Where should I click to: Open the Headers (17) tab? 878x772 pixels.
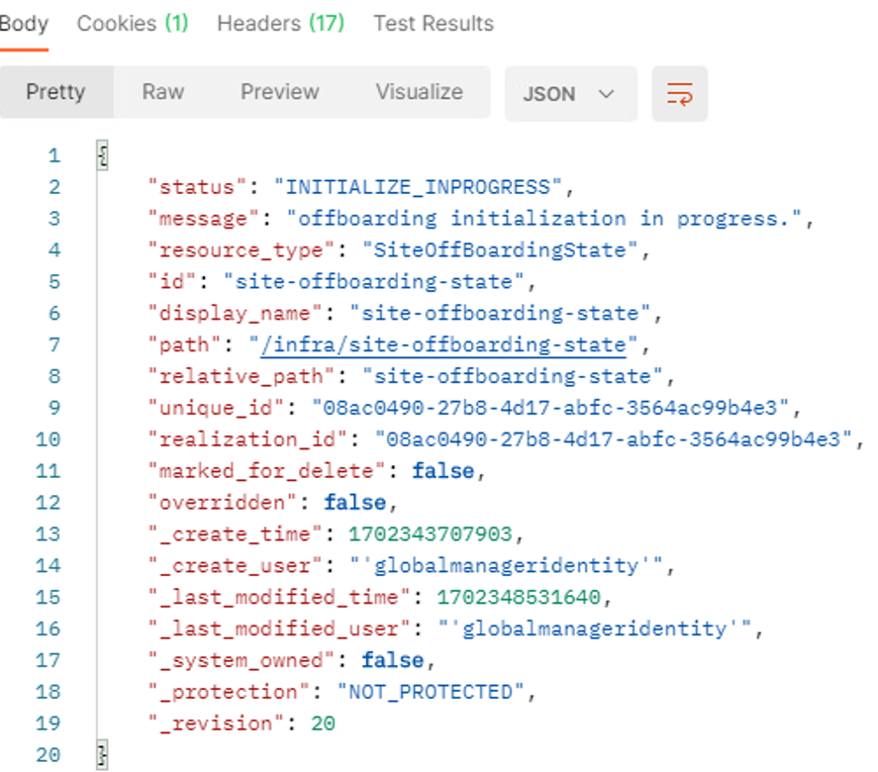click(280, 24)
